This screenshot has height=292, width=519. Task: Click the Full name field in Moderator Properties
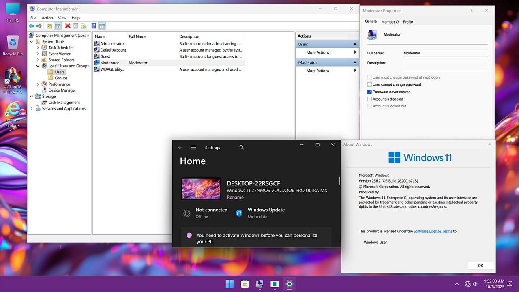click(445, 53)
